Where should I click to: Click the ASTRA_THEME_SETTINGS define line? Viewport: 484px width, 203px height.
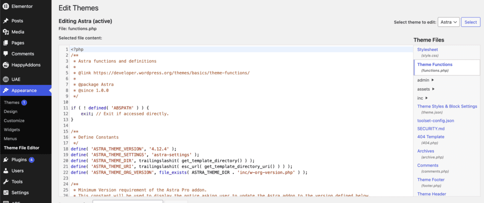coord(135,154)
